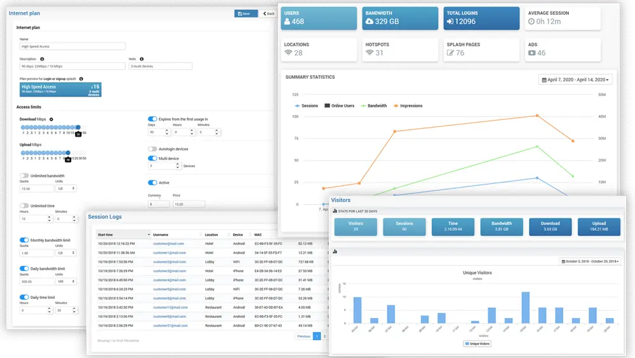Image resolution: width=635 pixels, height=358 pixels.
Task: Click the Splash Pages edit icon
Action: [450, 53]
